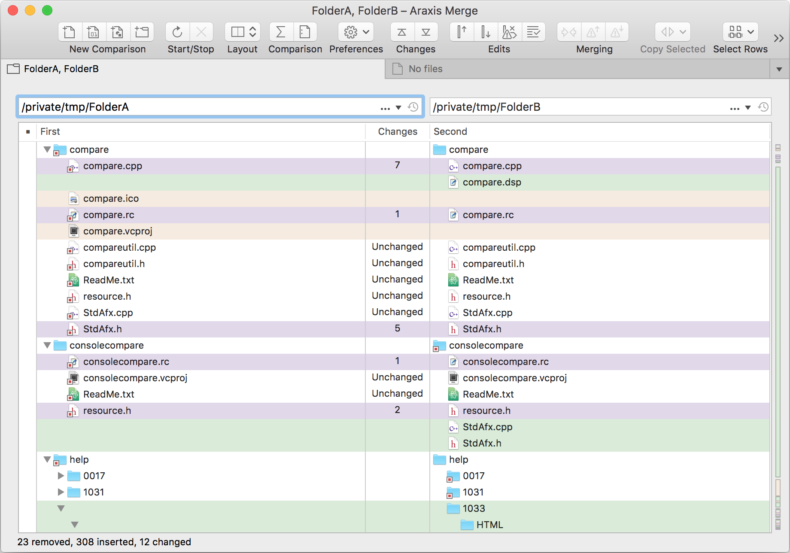Collapse the compare folder disclosure triangle
This screenshot has width=790, height=553.
tap(46, 149)
